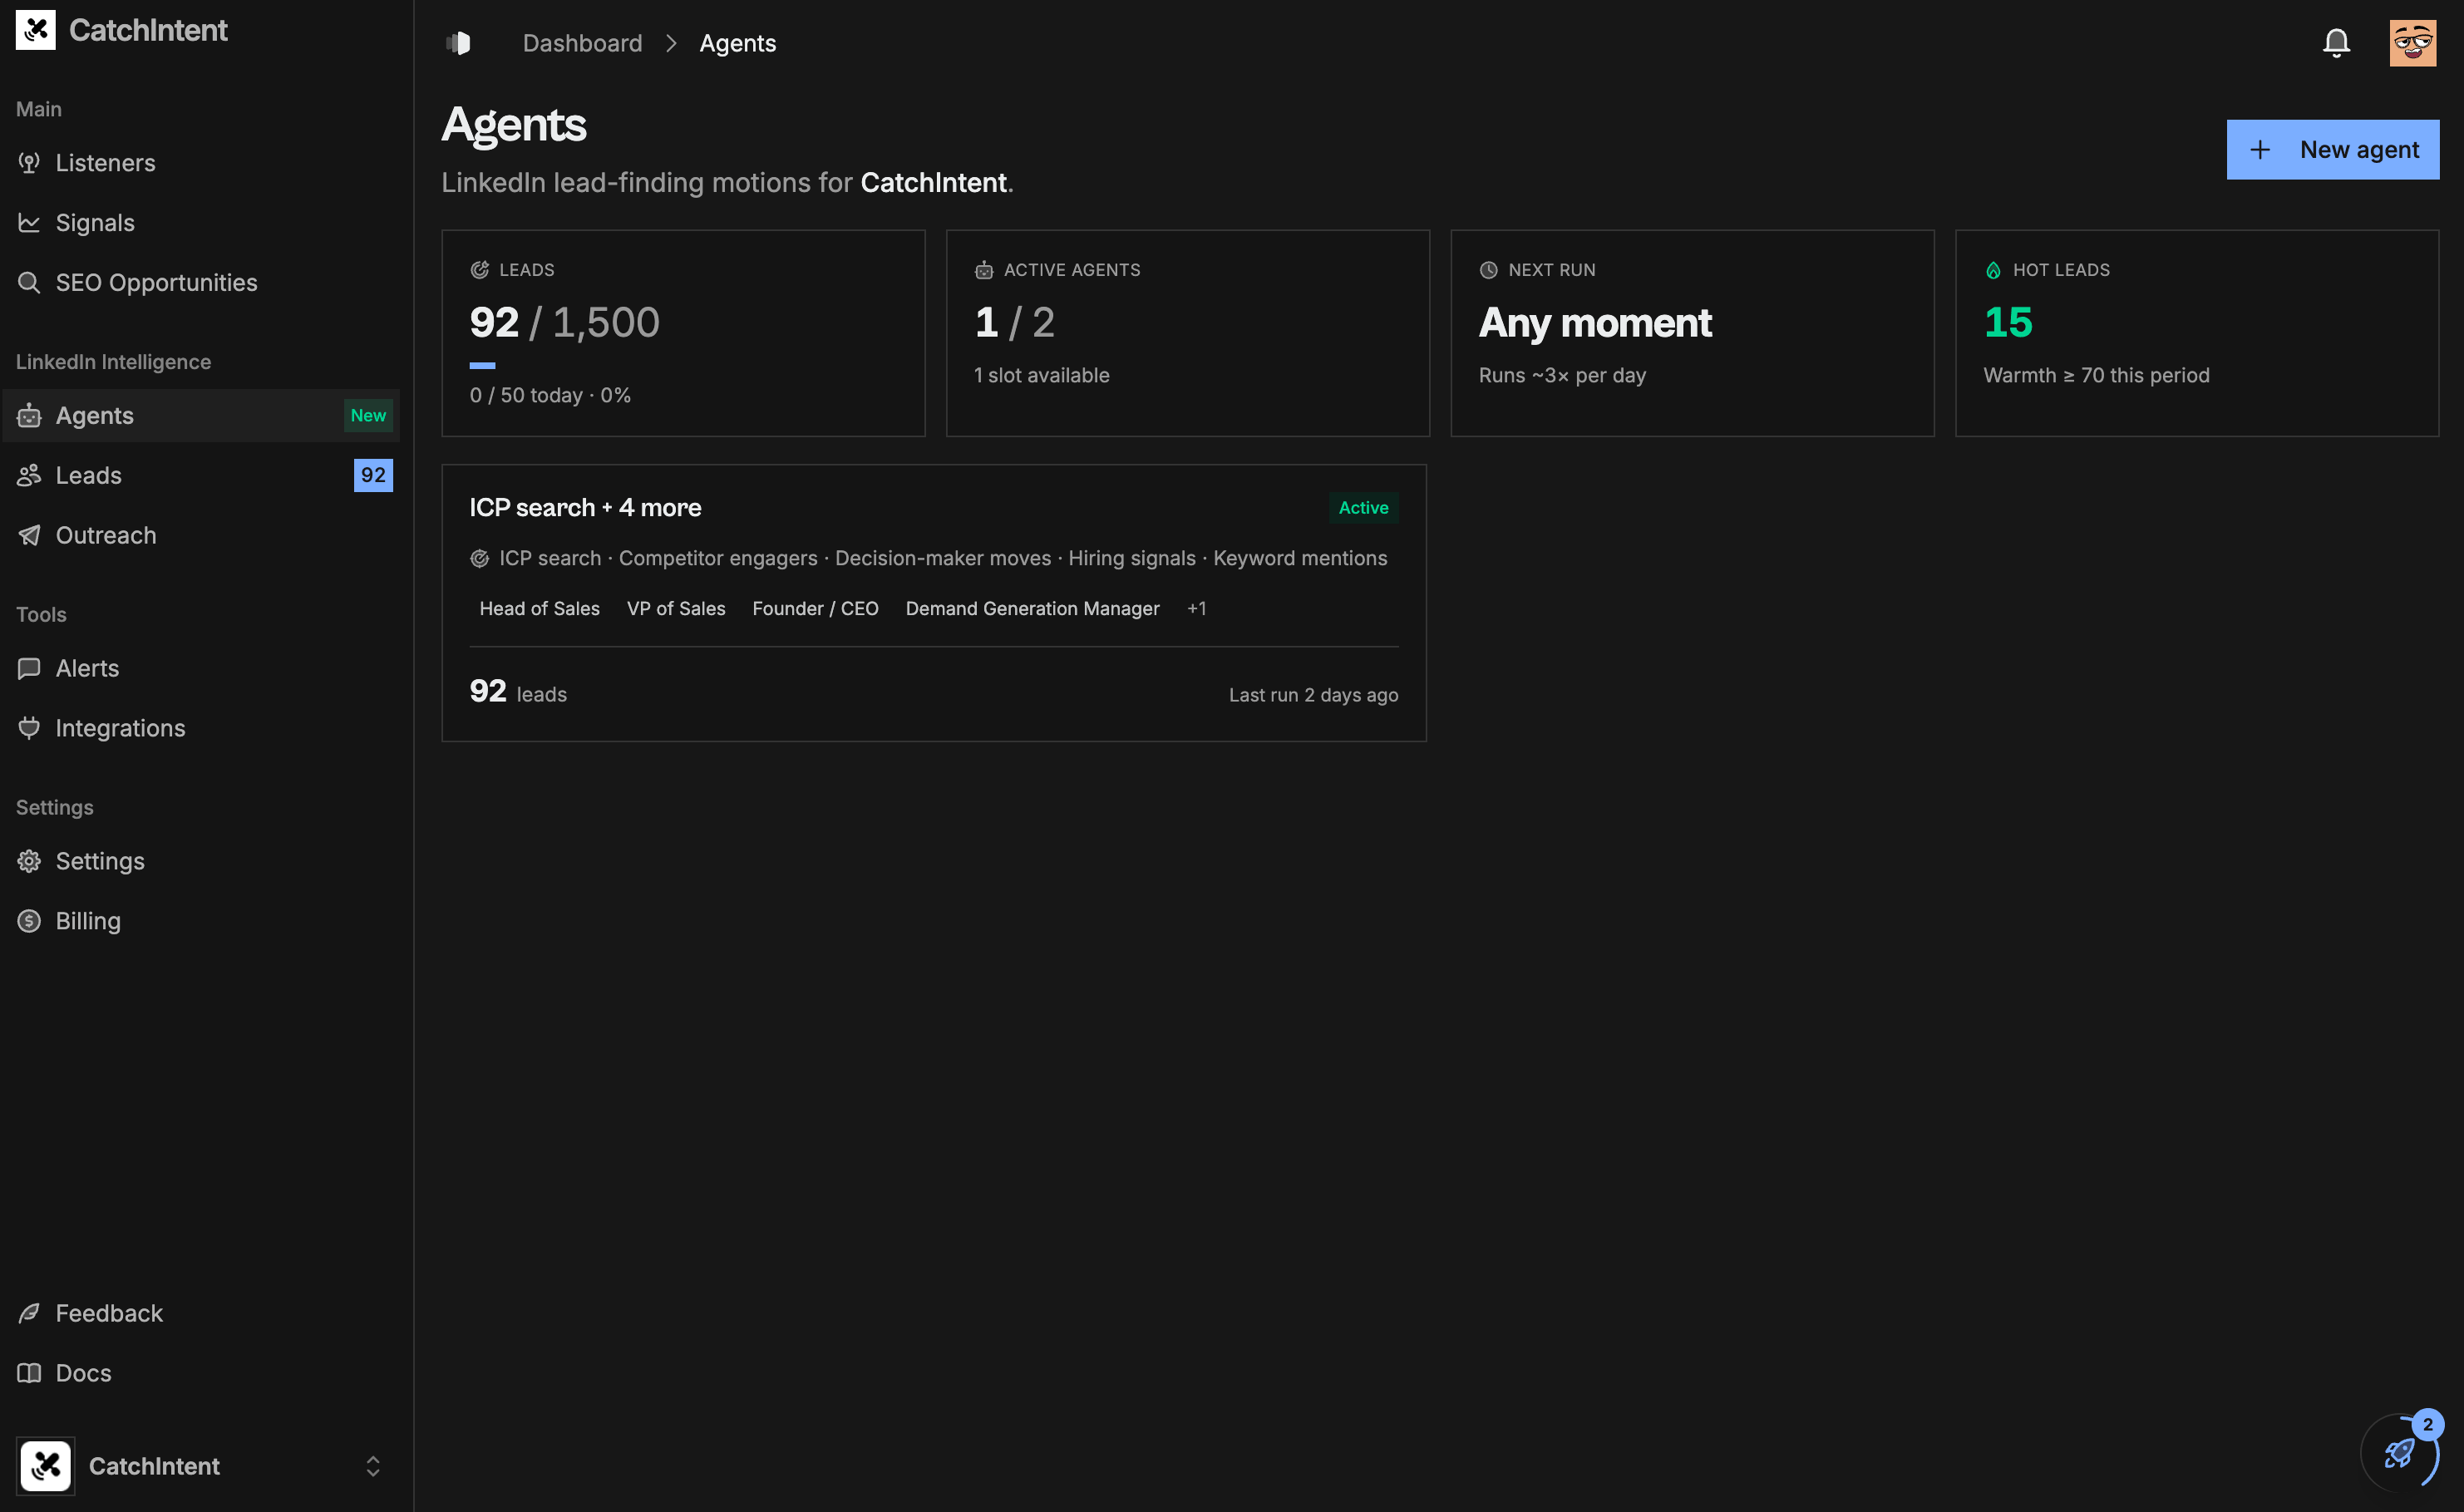Select the Outreach paper-plane icon
This screenshot has height=1512, width=2464.
29,535
